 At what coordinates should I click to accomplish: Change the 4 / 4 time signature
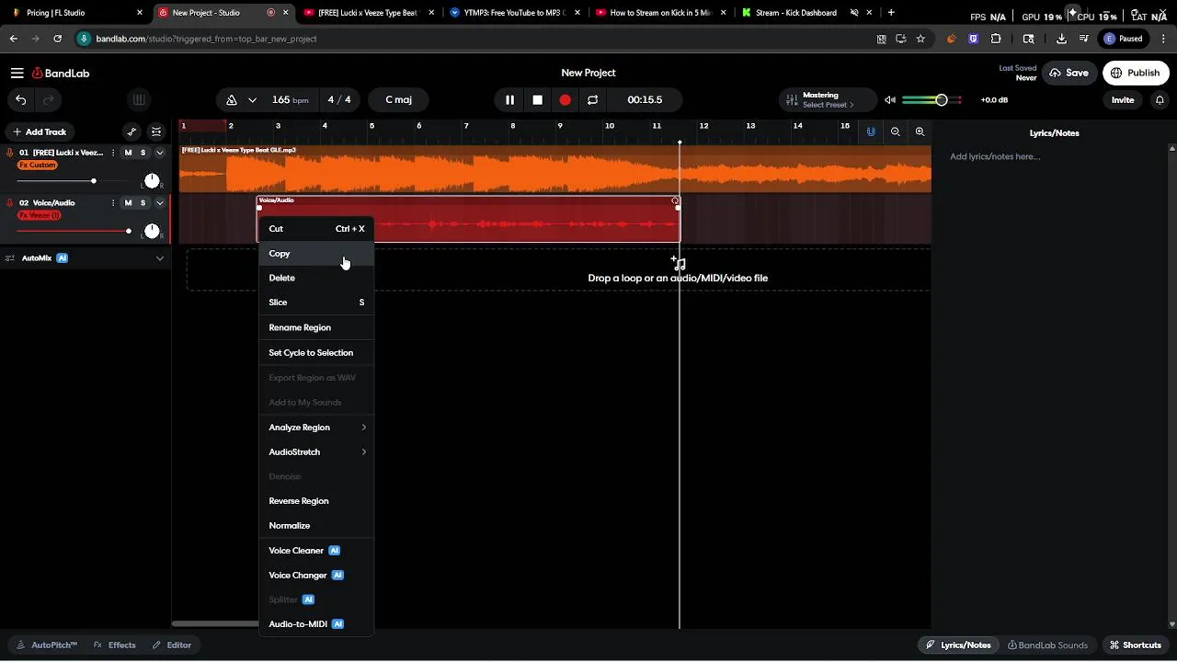(x=339, y=99)
